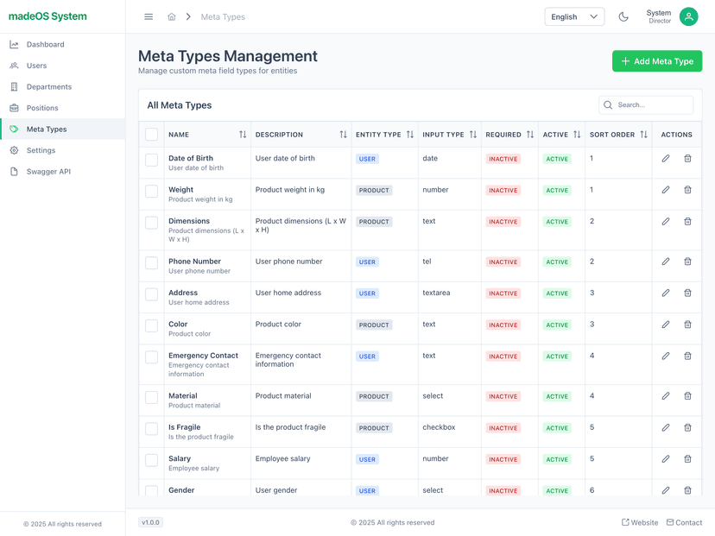
Task: Delete the Date of Birth row
Action: [x=687, y=159]
